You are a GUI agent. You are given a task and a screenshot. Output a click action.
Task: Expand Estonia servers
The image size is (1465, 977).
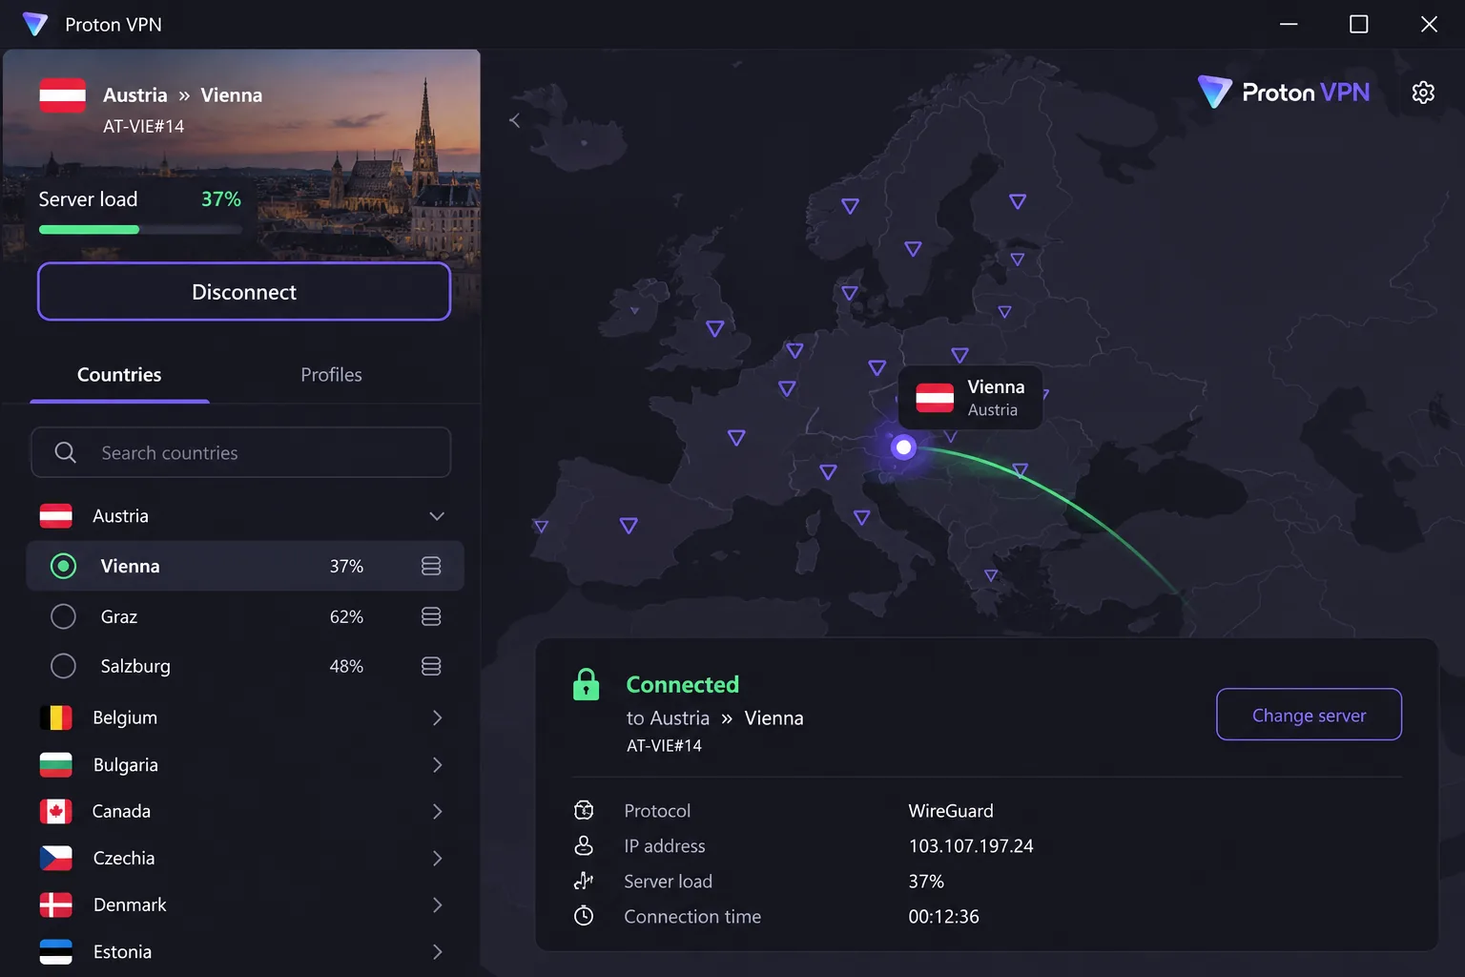437,951
